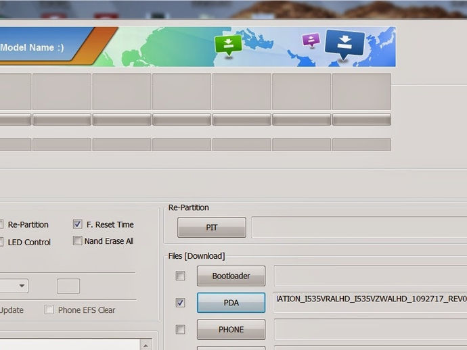Click the PDA button
Viewport: 467px width, 350px height.
coord(231,303)
